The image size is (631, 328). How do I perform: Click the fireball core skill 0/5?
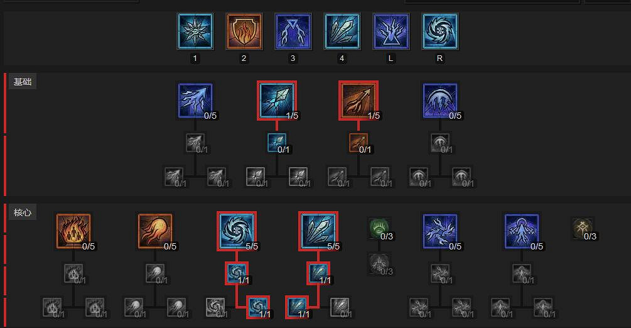pos(155,231)
